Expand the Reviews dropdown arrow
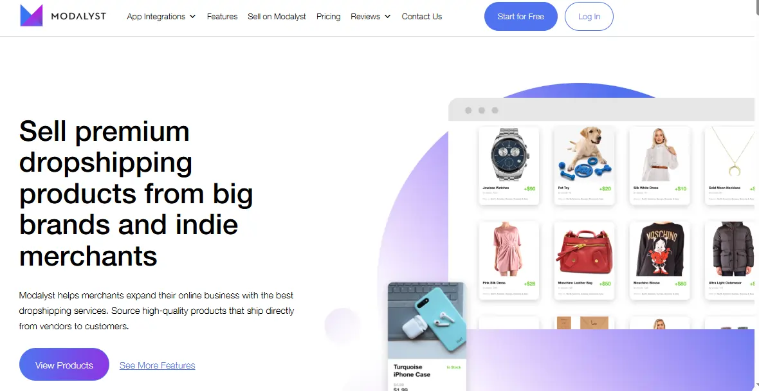759x391 pixels. coord(387,17)
